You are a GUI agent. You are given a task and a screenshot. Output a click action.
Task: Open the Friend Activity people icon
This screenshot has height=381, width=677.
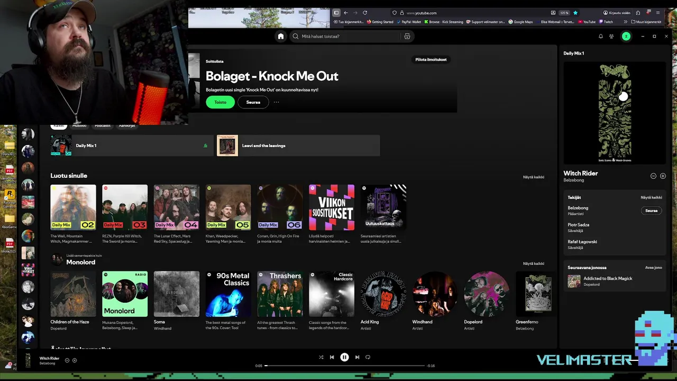[611, 37]
